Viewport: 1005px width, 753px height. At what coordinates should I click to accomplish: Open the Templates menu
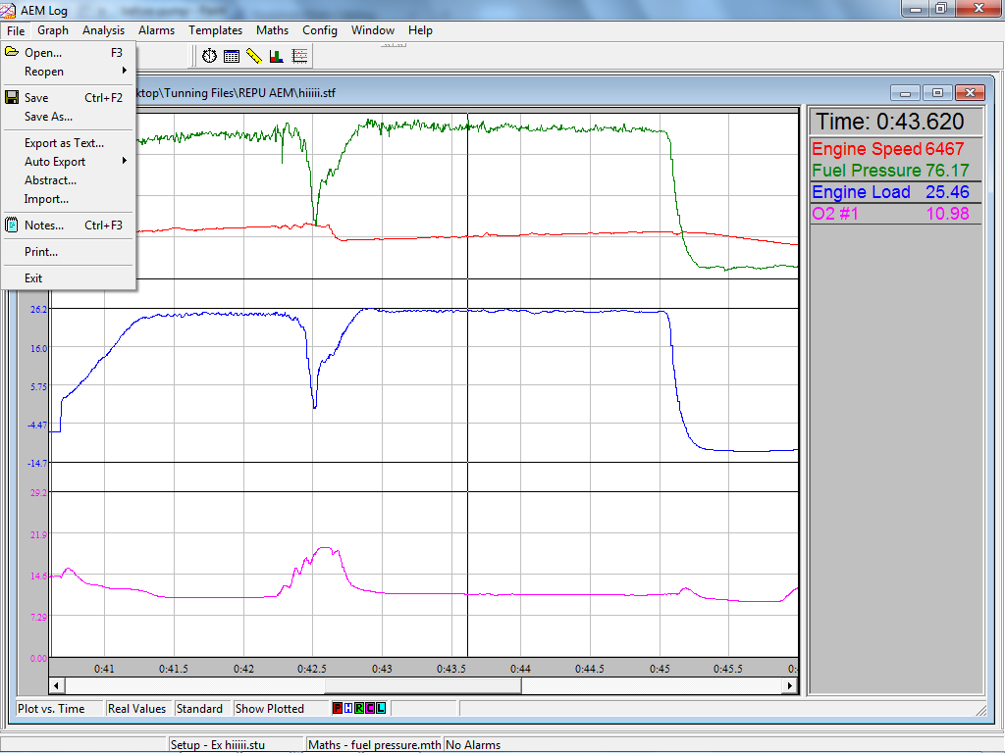point(215,30)
